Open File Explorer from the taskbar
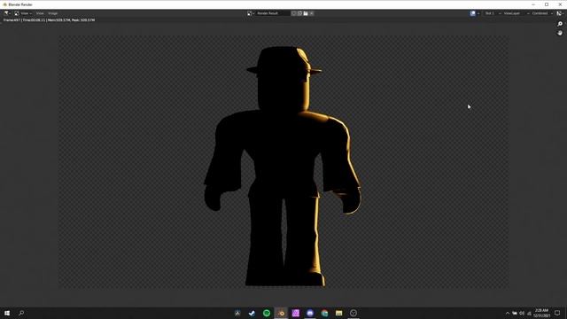 pyautogui.click(x=338, y=313)
